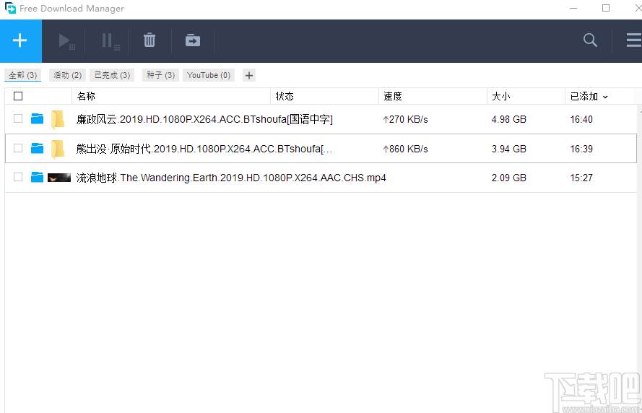
Task: Open the search magnifier
Action: (x=590, y=40)
